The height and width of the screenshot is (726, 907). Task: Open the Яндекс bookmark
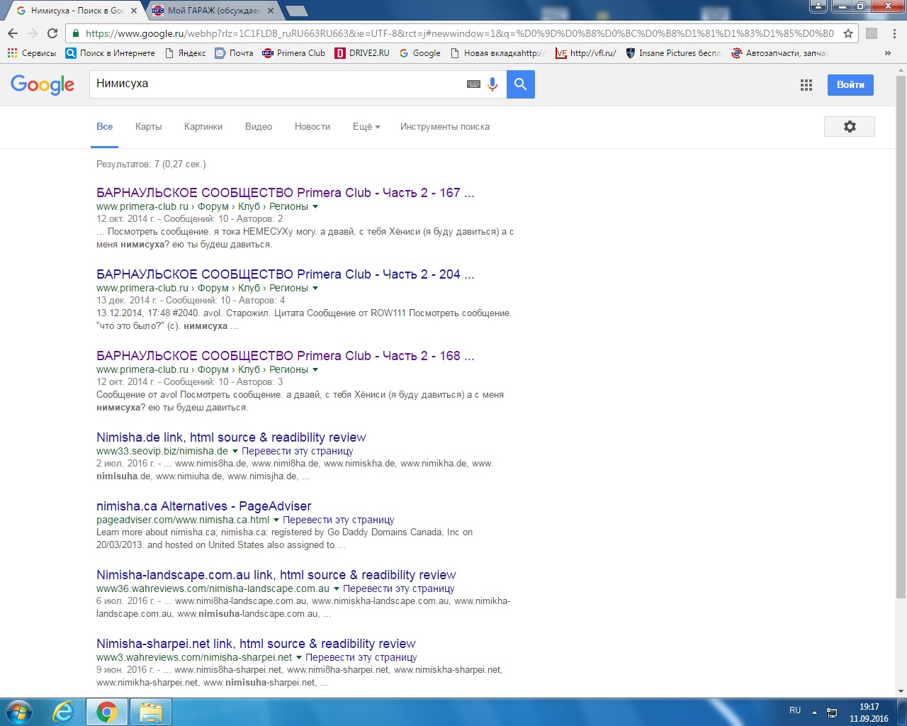[185, 53]
